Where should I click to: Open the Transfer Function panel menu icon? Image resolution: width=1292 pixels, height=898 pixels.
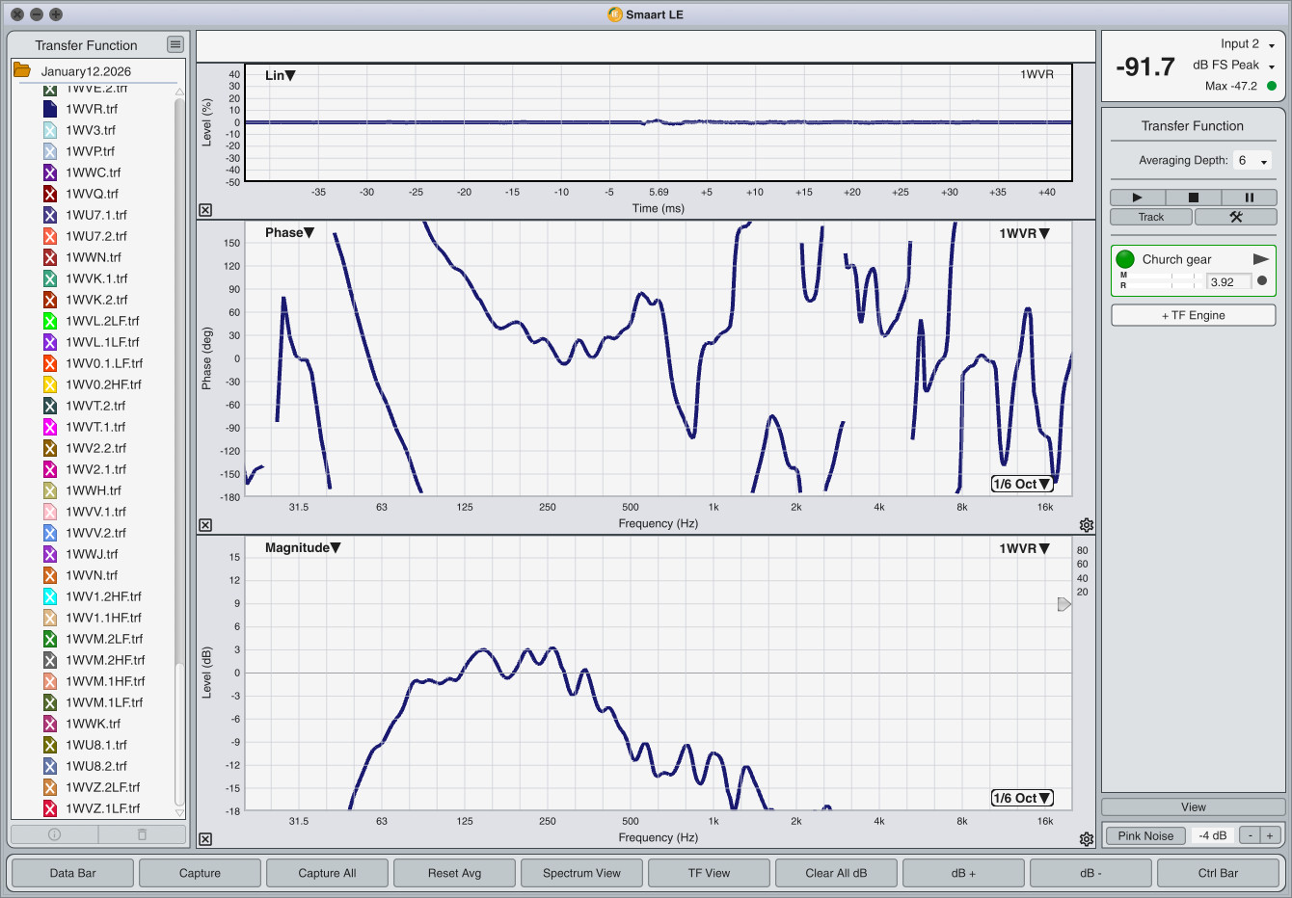pos(175,44)
